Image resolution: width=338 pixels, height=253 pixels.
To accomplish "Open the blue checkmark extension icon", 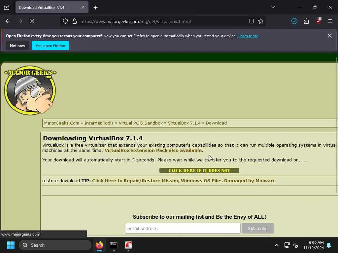I will 294,21.
